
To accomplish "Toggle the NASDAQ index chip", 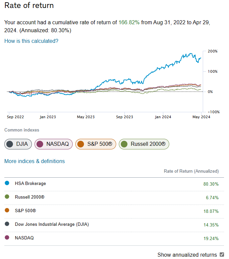I will [53, 144].
